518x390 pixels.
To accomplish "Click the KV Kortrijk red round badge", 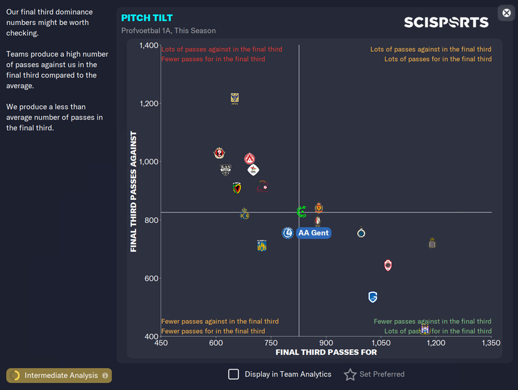I will tap(250, 158).
